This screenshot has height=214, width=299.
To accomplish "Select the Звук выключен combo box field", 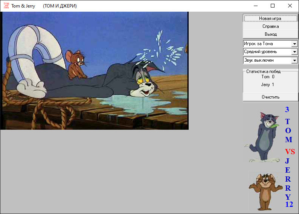I will [x=270, y=60].
